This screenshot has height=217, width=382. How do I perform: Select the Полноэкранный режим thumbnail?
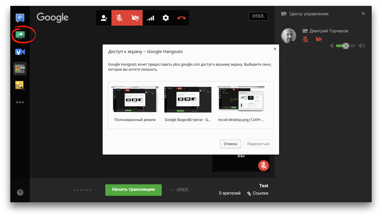(x=135, y=100)
